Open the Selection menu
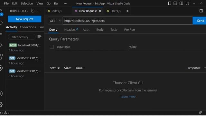The width and height of the screenshot is (206, 116). pyautogui.click(x=27, y=4)
